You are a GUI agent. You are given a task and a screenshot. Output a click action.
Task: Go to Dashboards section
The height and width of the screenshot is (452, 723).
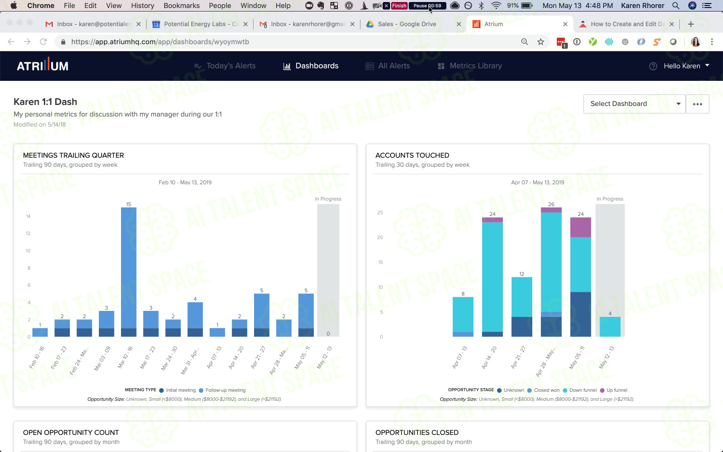[x=311, y=66]
